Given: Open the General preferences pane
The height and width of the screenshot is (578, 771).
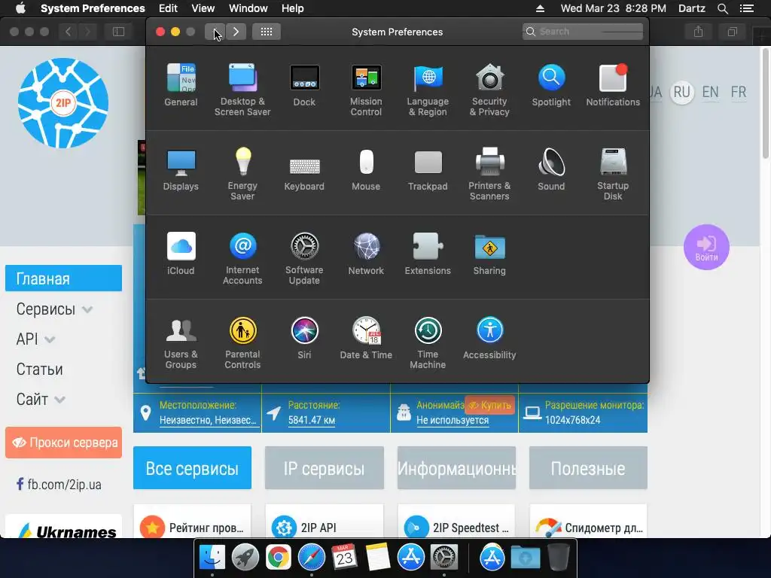Looking at the screenshot, I should 181,85.
